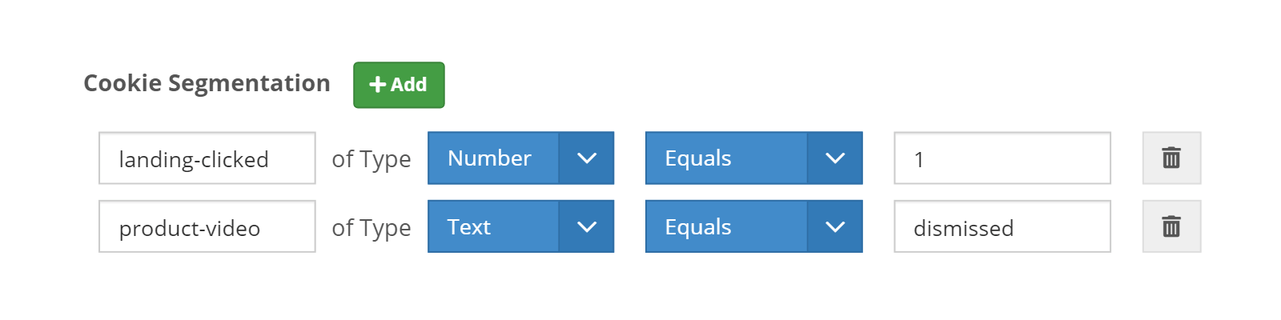Select the Equals operator label for landing-clicked
This screenshot has width=1281, height=320.
698,158
